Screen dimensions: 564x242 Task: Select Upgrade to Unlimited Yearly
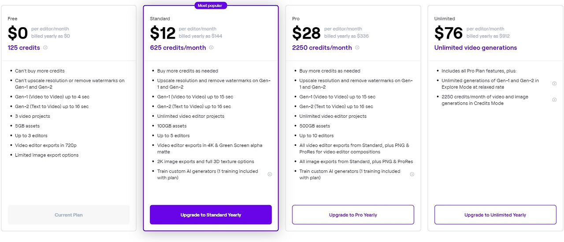tap(495, 215)
